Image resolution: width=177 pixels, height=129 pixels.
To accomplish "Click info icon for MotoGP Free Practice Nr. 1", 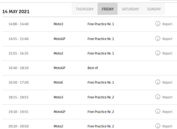I will tap(157, 39).
